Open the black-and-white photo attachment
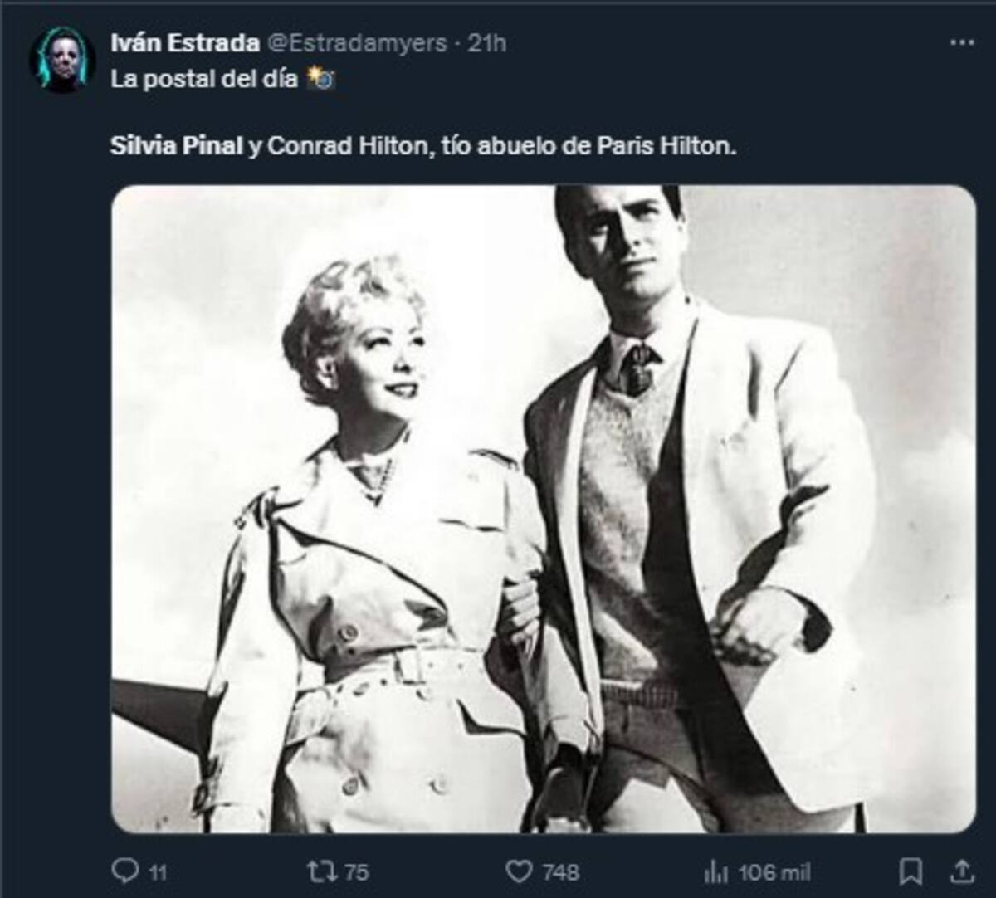The image size is (996, 898). coord(543,508)
